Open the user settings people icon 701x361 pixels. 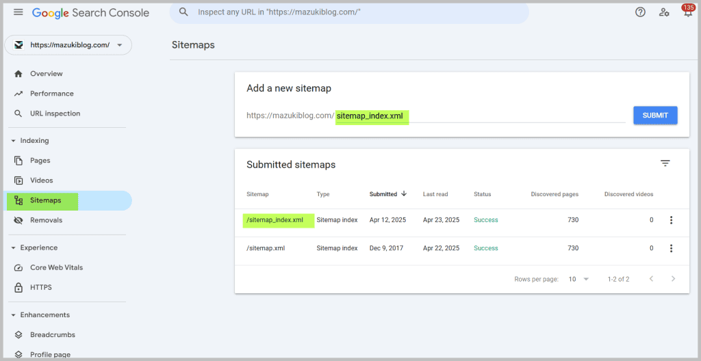click(664, 12)
